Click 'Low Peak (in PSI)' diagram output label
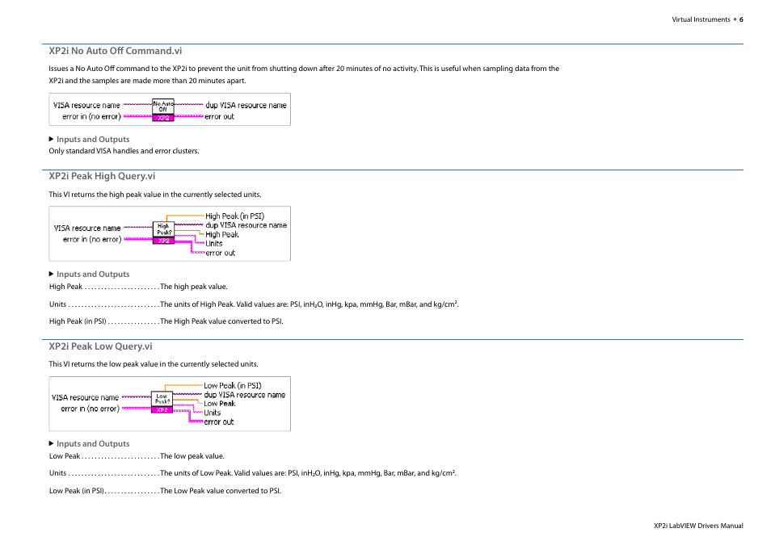This screenshot has width=771, height=545. coord(233,385)
